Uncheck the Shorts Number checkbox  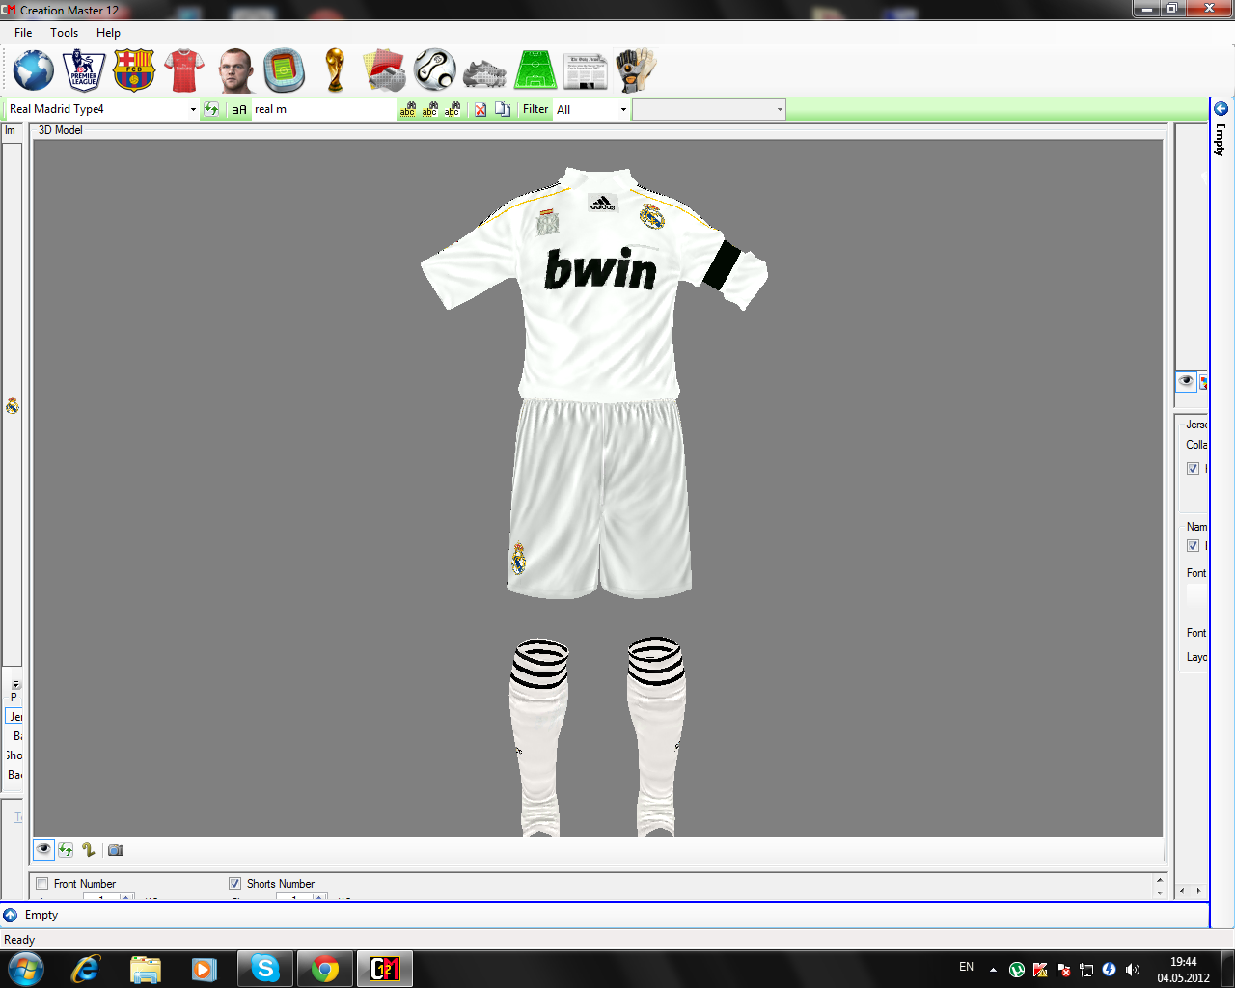click(234, 884)
